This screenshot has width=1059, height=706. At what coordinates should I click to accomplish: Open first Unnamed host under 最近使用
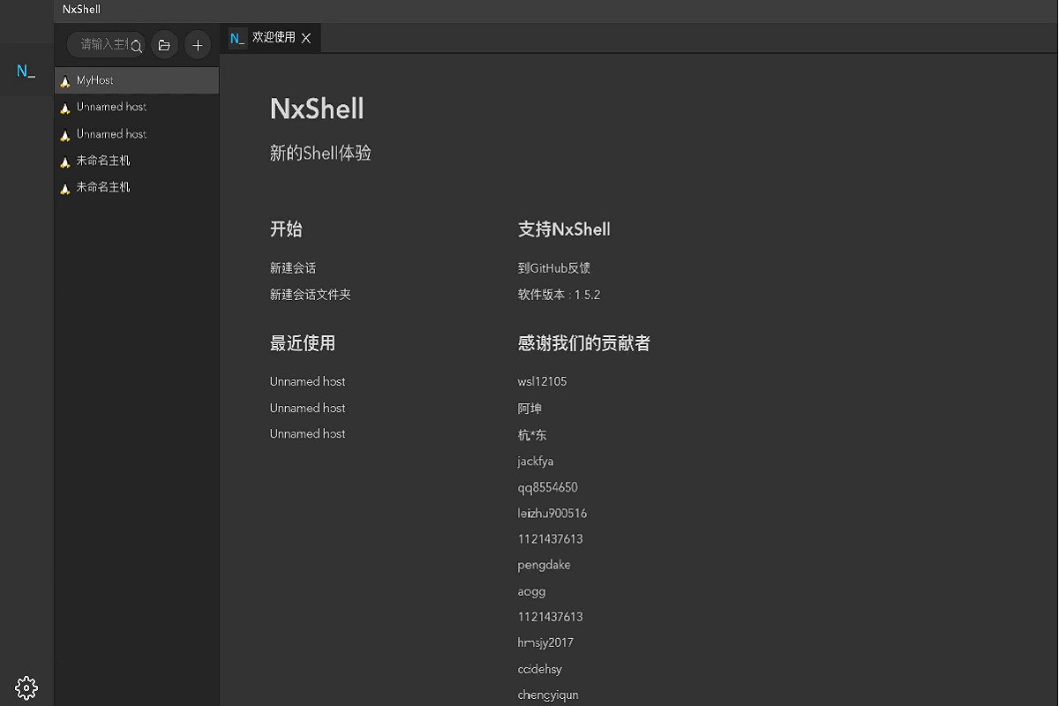307,381
